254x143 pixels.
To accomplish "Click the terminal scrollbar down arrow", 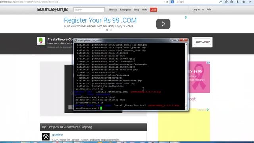I will pyautogui.click(x=186, y=108).
